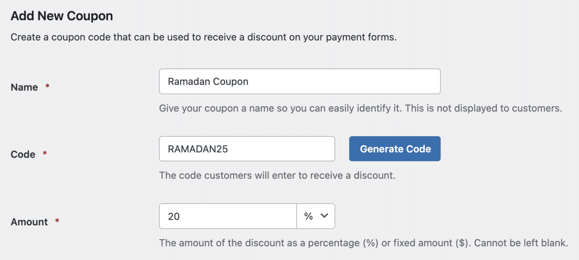Image resolution: width=579 pixels, height=260 pixels.
Task: Open the discount type dropdown showing %
Action: (x=316, y=216)
